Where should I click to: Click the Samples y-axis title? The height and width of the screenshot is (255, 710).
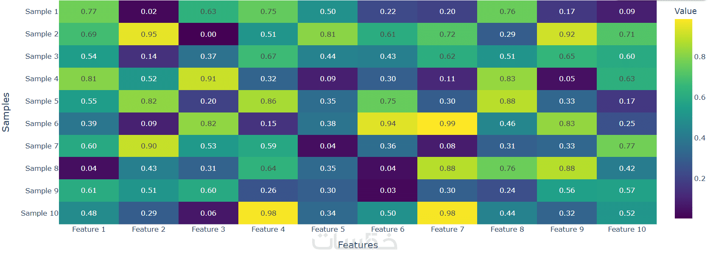6,112
